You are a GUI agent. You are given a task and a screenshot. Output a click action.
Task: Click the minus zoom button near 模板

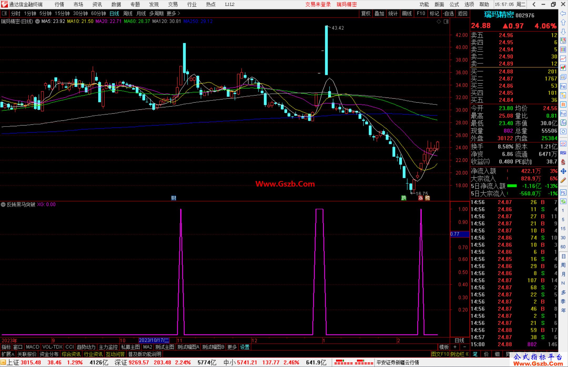[x=464, y=347]
